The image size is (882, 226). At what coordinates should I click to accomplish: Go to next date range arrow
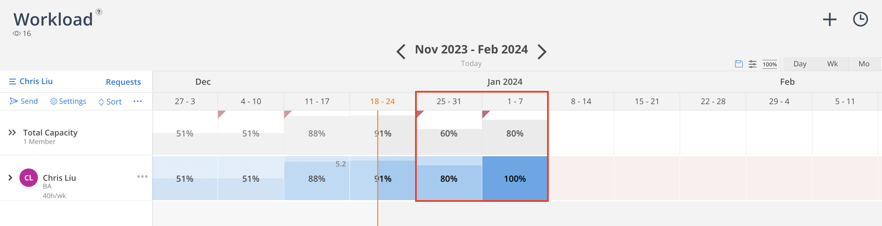(x=542, y=52)
